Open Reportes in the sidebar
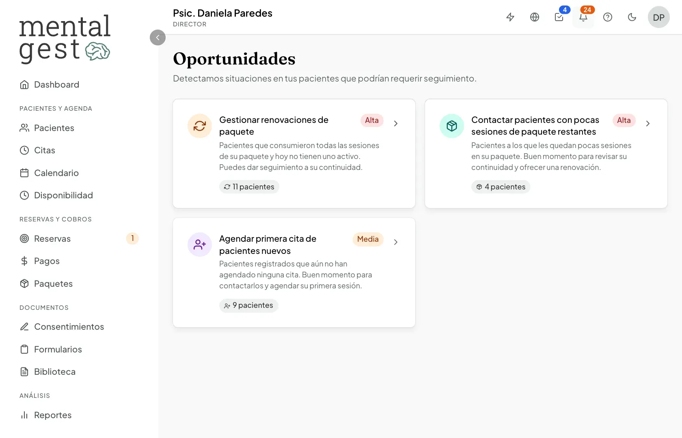Image resolution: width=682 pixels, height=438 pixels. tap(79, 415)
